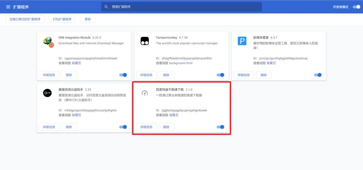Click 删除 on the 爱搜资源云盘助手 card
This screenshot has width=363, height=170.
pyautogui.click(x=69, y=127)
